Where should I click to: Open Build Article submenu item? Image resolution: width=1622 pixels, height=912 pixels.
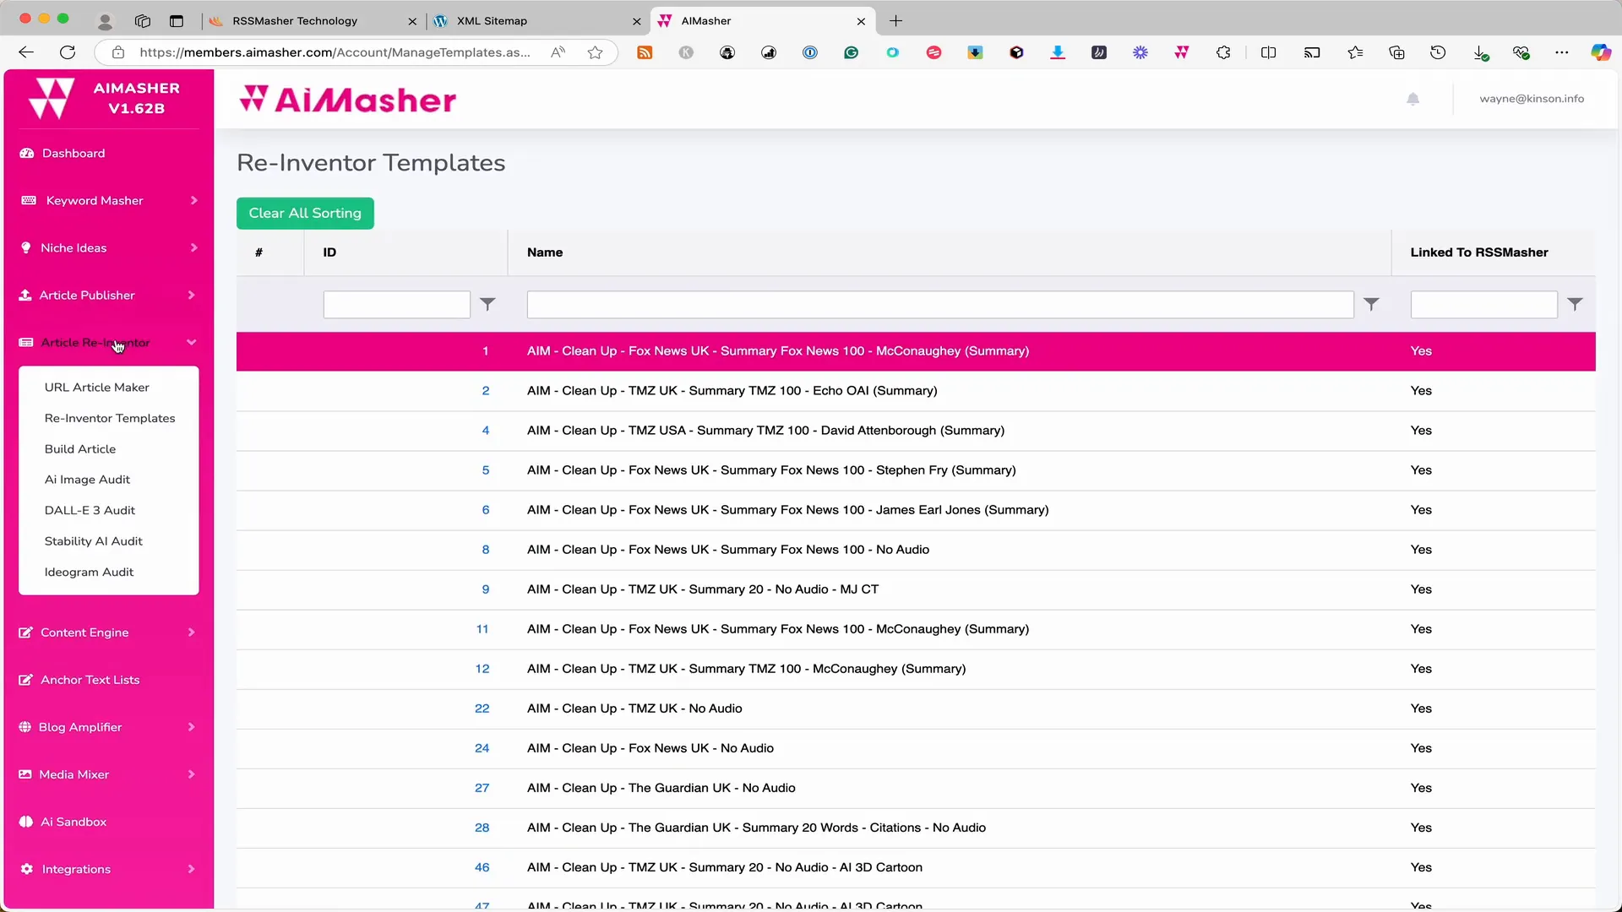[80, 448]
